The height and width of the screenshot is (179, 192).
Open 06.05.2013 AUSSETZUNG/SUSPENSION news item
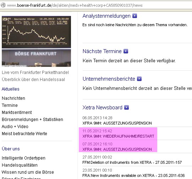[x=117, y=123]
